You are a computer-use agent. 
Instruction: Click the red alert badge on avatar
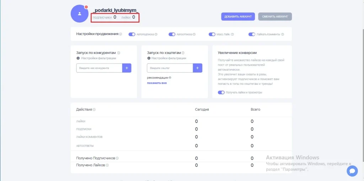coord(86,7)
